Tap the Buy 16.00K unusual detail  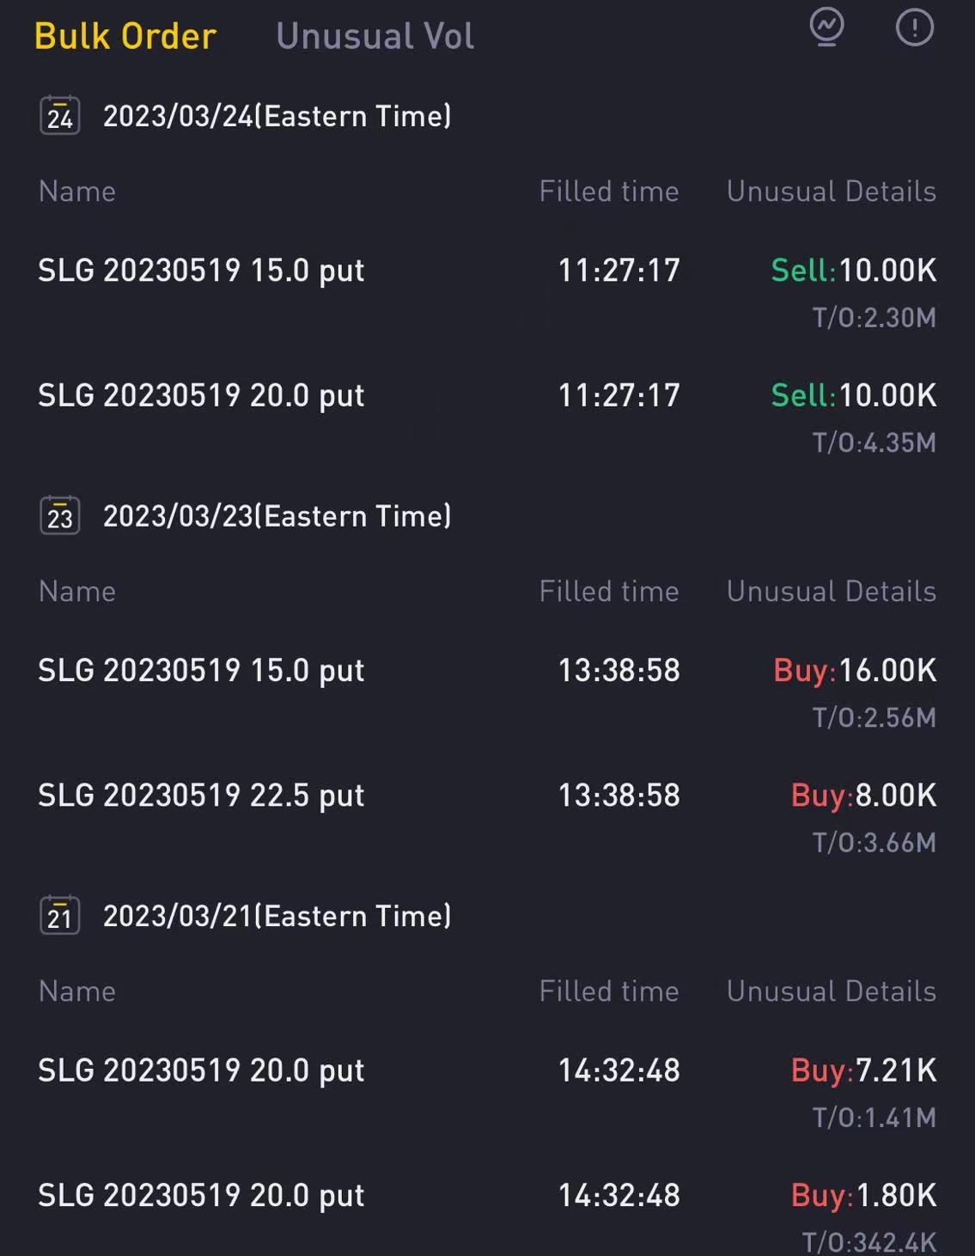tap(854, 671)
